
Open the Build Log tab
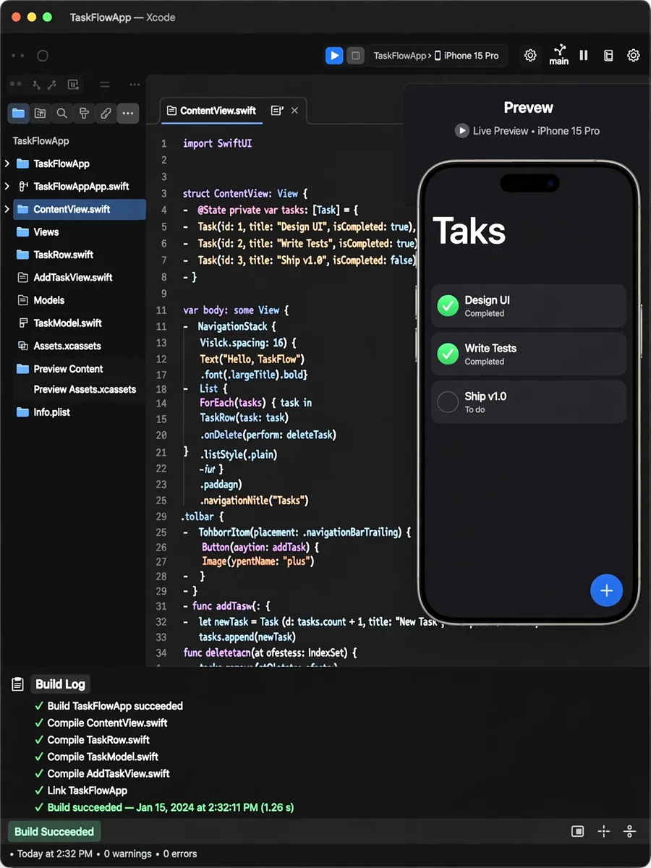60,684
